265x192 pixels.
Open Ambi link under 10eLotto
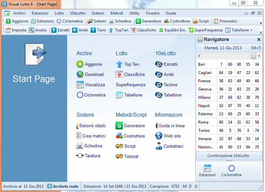tap(164, 74)
